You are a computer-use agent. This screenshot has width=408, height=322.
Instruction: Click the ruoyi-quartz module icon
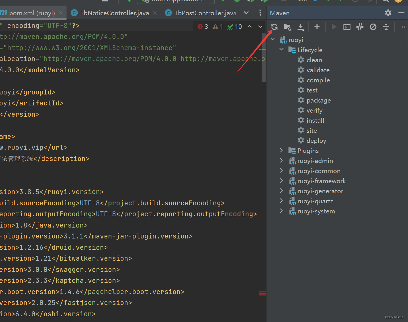click(292, 201)
